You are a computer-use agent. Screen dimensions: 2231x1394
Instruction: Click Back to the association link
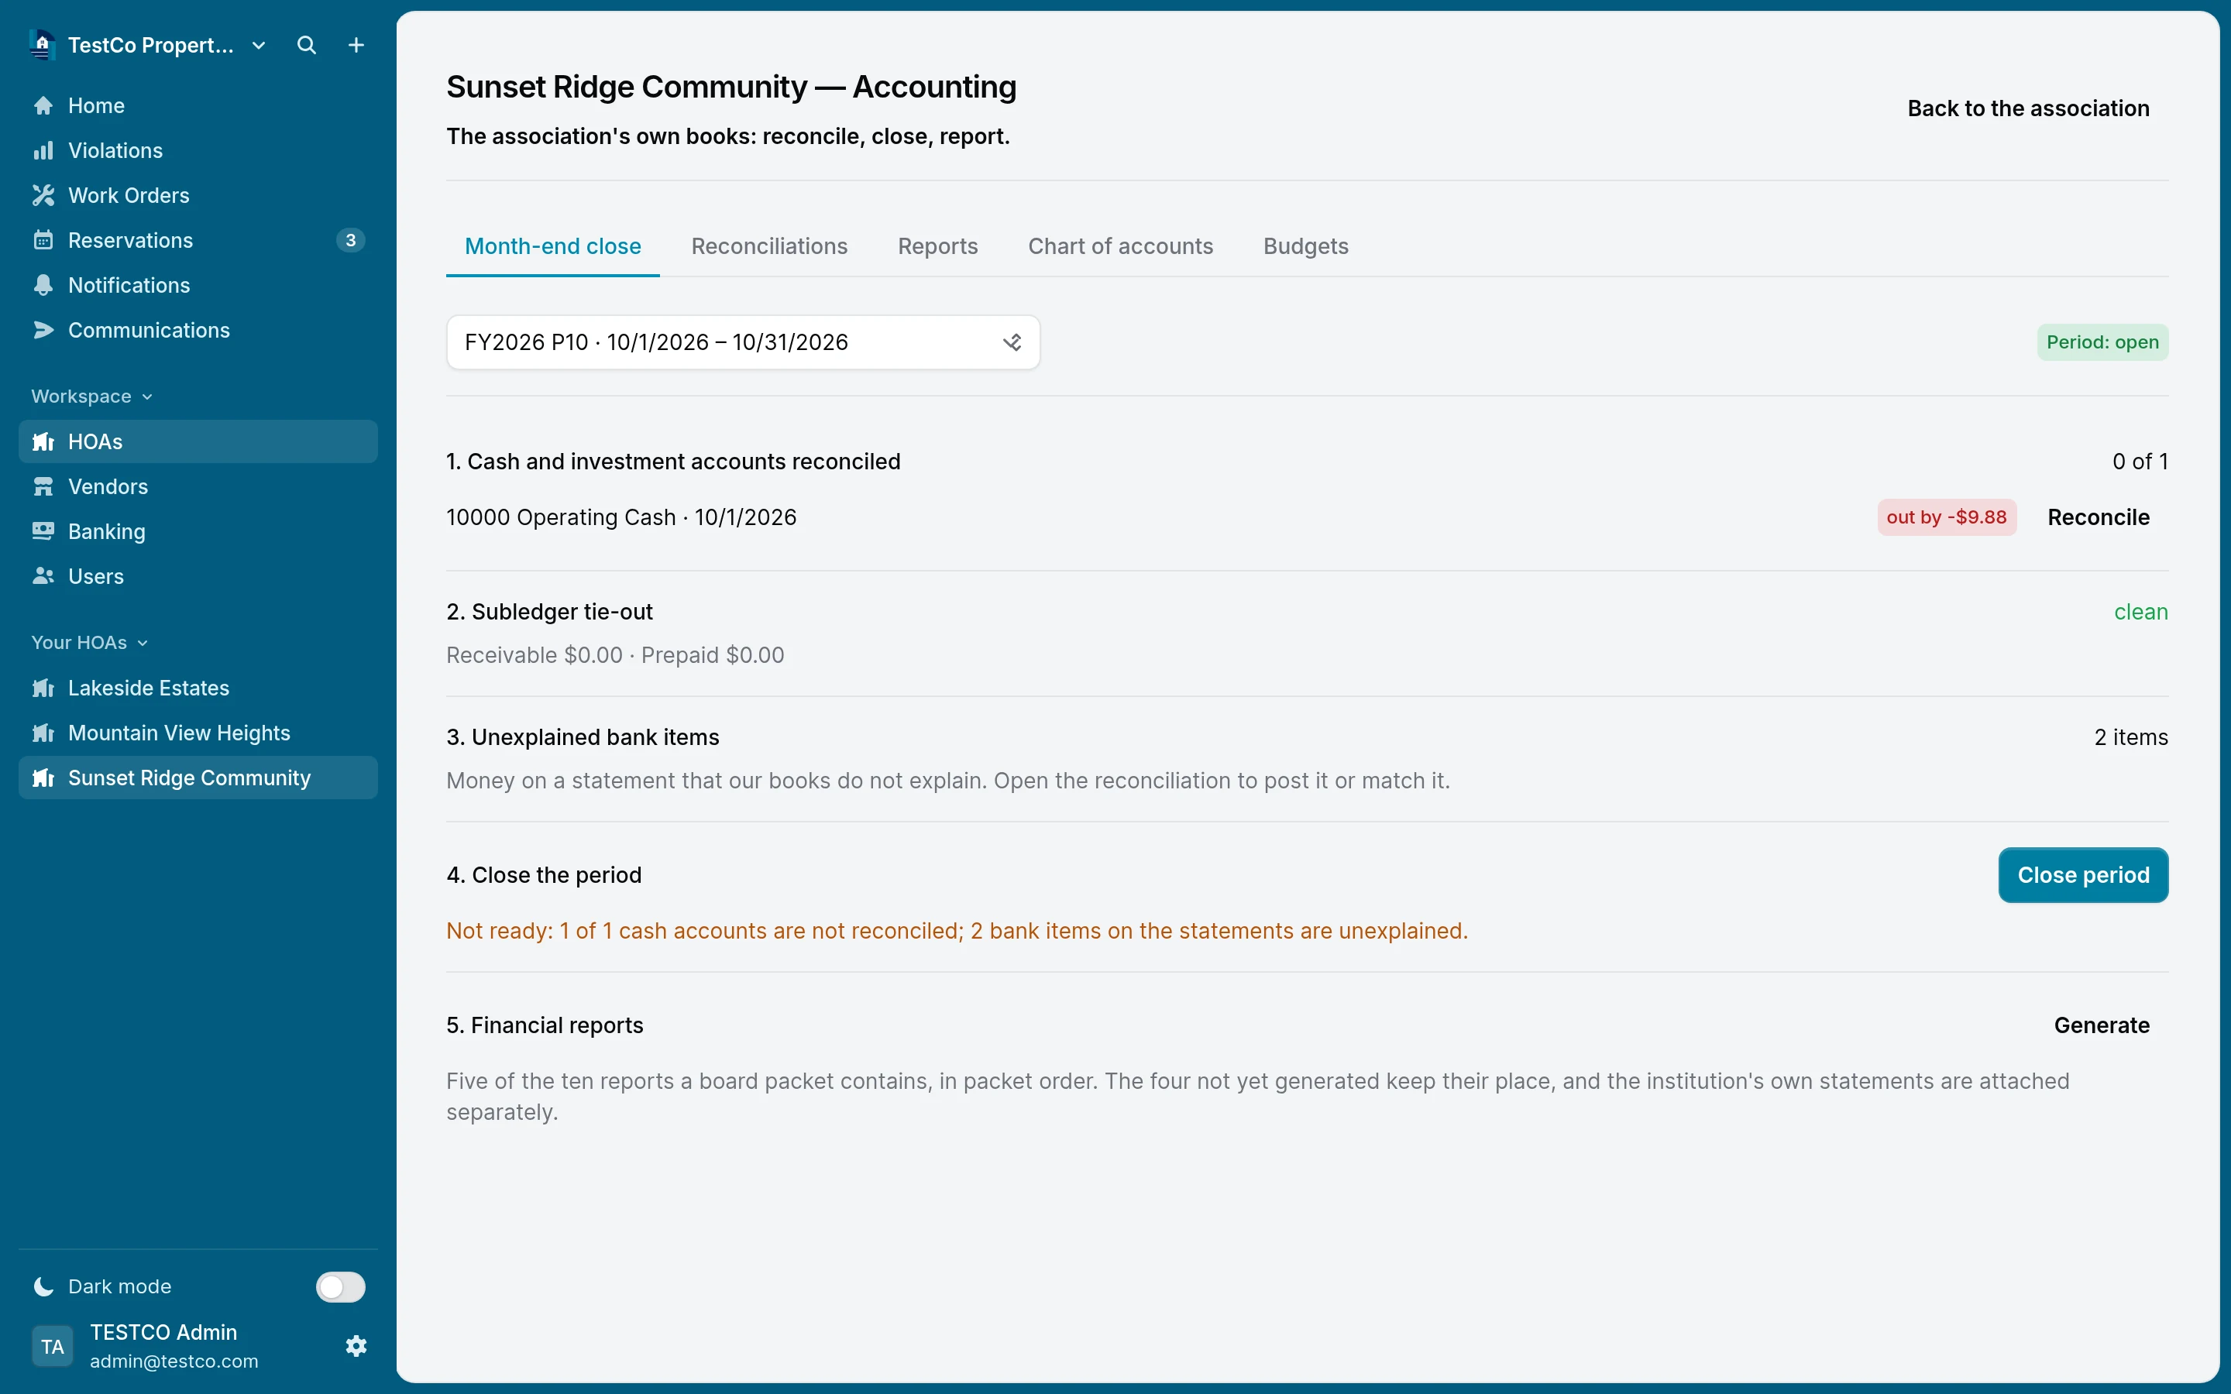point(2028,108)
